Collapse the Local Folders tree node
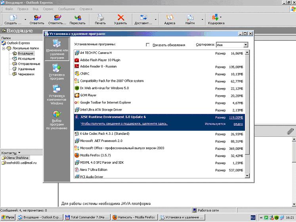 [4, 48]
